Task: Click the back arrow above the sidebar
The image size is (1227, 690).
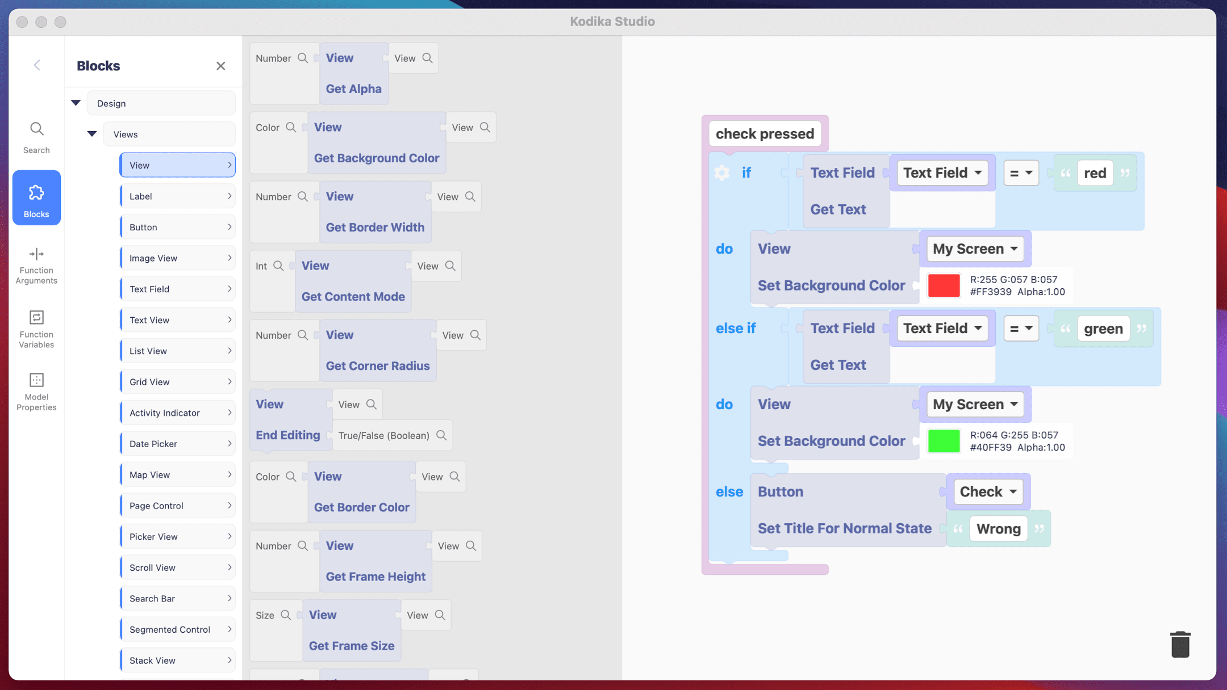Action: tap(36, 65)
